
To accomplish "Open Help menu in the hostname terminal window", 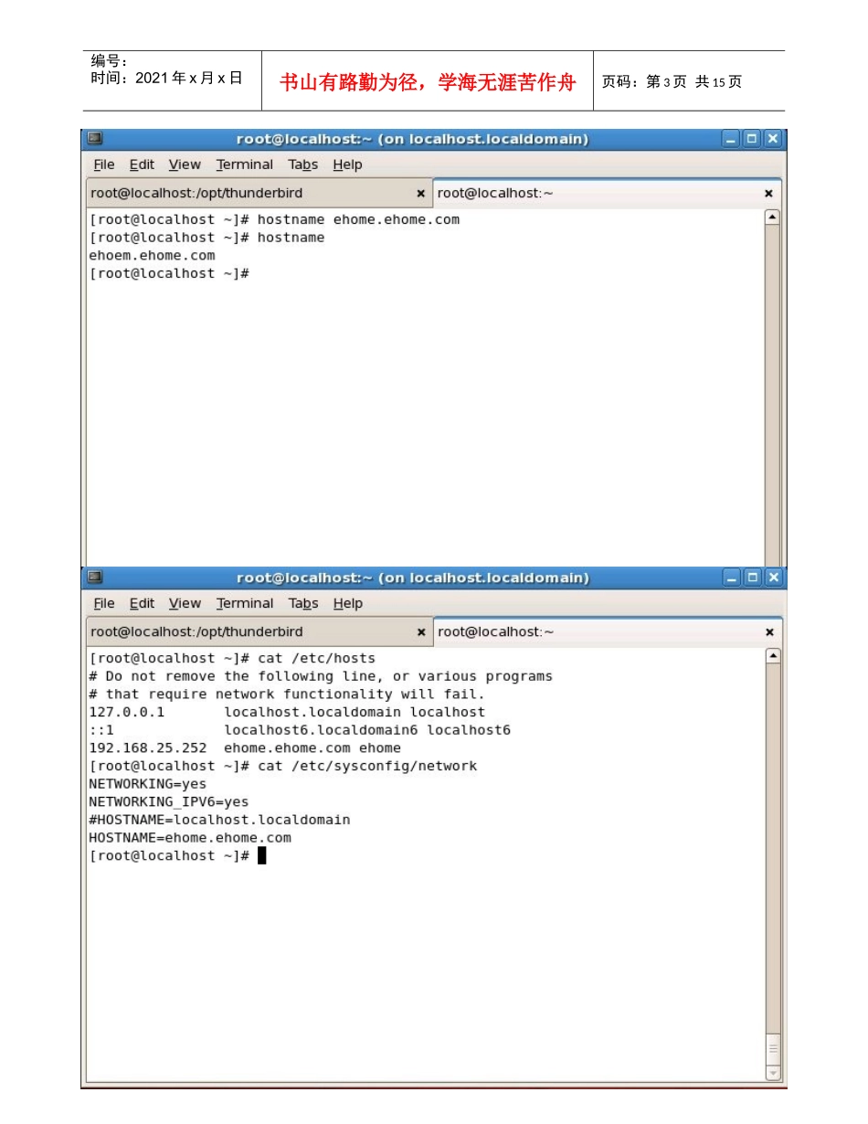I will 347,164.
